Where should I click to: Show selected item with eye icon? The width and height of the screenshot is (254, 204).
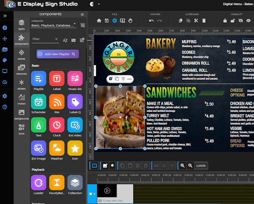[249, 21]
